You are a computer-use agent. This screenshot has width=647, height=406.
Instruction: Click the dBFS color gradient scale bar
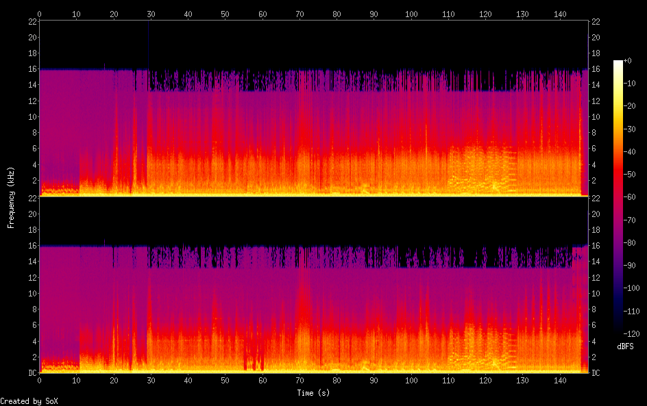tap(618, 196)
